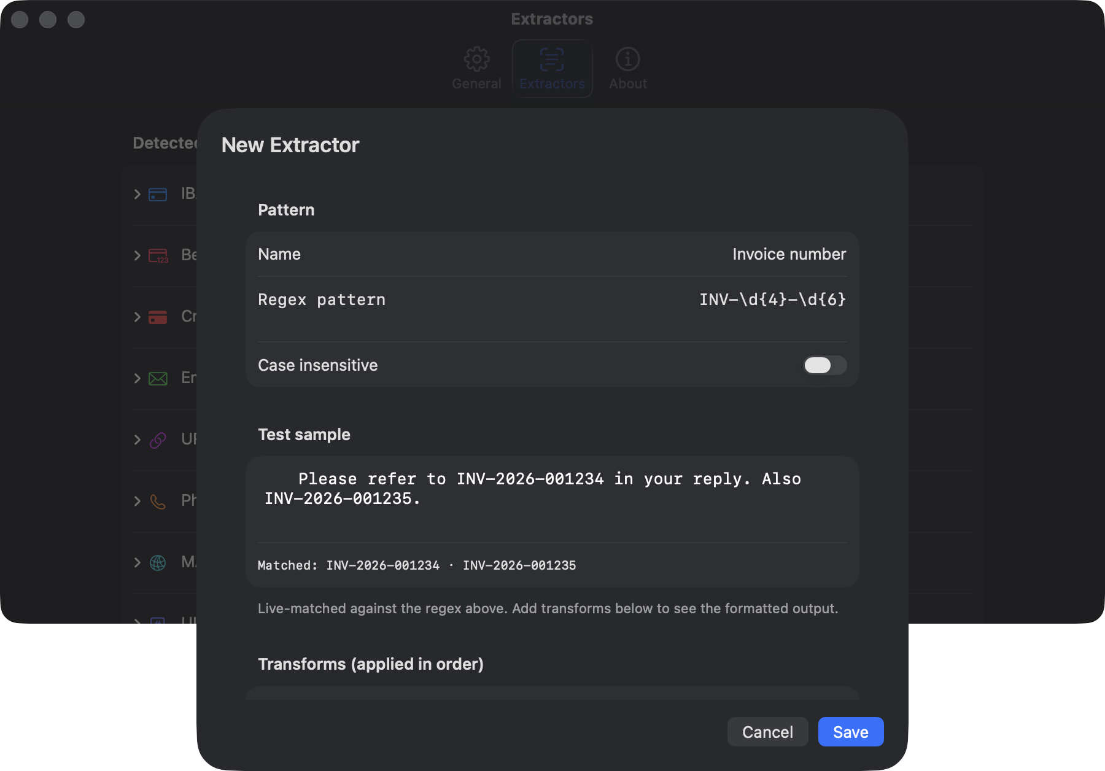
Task: Click the Test sample section heading
Action: click(304, 435)
